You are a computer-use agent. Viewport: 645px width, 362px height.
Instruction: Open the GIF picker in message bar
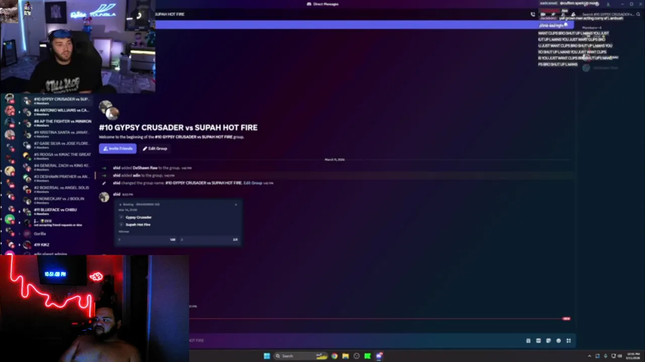point(538,341)
